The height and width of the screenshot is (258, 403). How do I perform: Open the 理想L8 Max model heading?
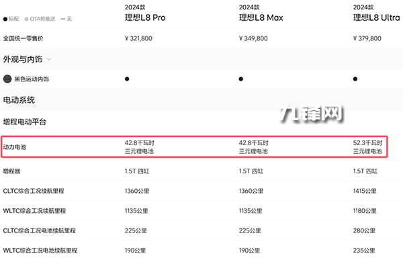pyautogui.click(x=261, y=17)
